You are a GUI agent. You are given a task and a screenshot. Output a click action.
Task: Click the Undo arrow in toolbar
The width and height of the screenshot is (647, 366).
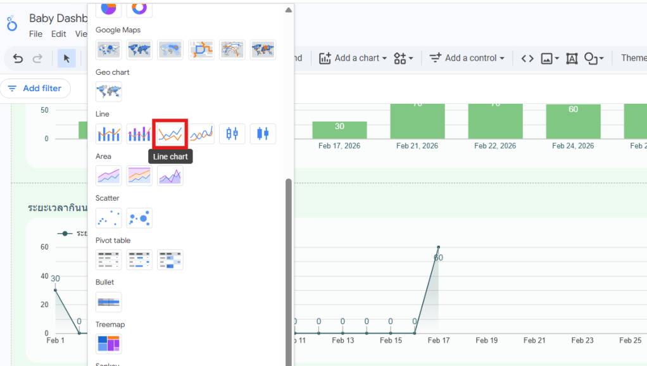pos(18,58)
